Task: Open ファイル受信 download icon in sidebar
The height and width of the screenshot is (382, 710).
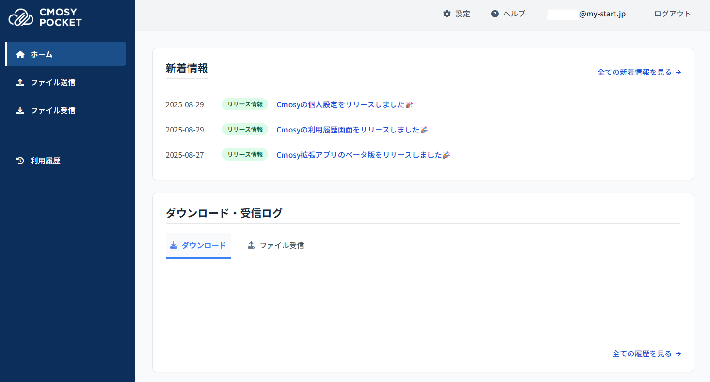Action: click(20, 110)
